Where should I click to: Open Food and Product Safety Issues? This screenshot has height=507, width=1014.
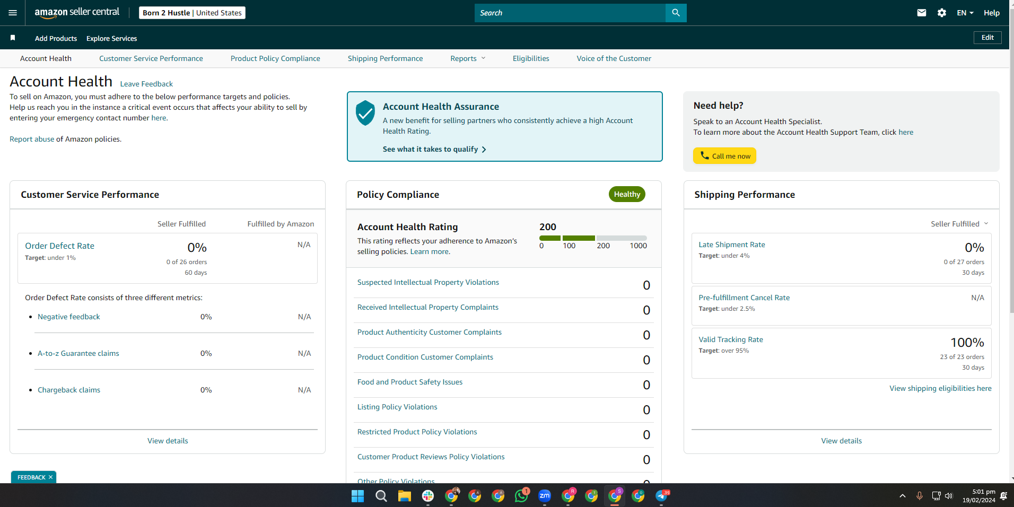(410, 382)
